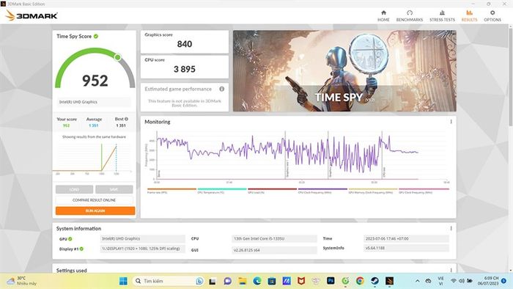Click the Graphics score 840 value

[185, 44]
